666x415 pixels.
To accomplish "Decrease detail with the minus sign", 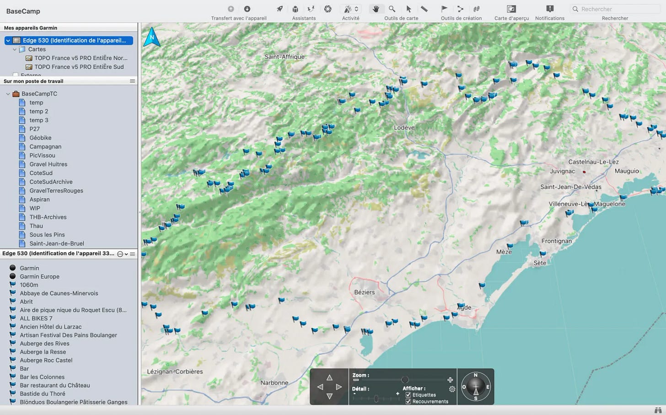I will pos(354,393).
